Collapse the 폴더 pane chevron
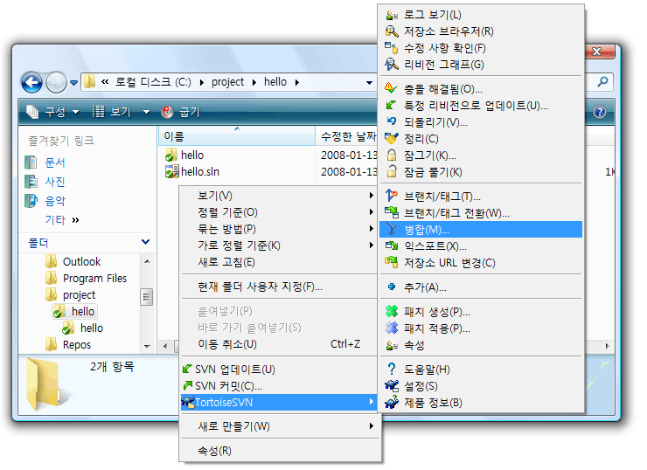Image resolution: width=647 pixels, height=470 pixels. [145, 242]
